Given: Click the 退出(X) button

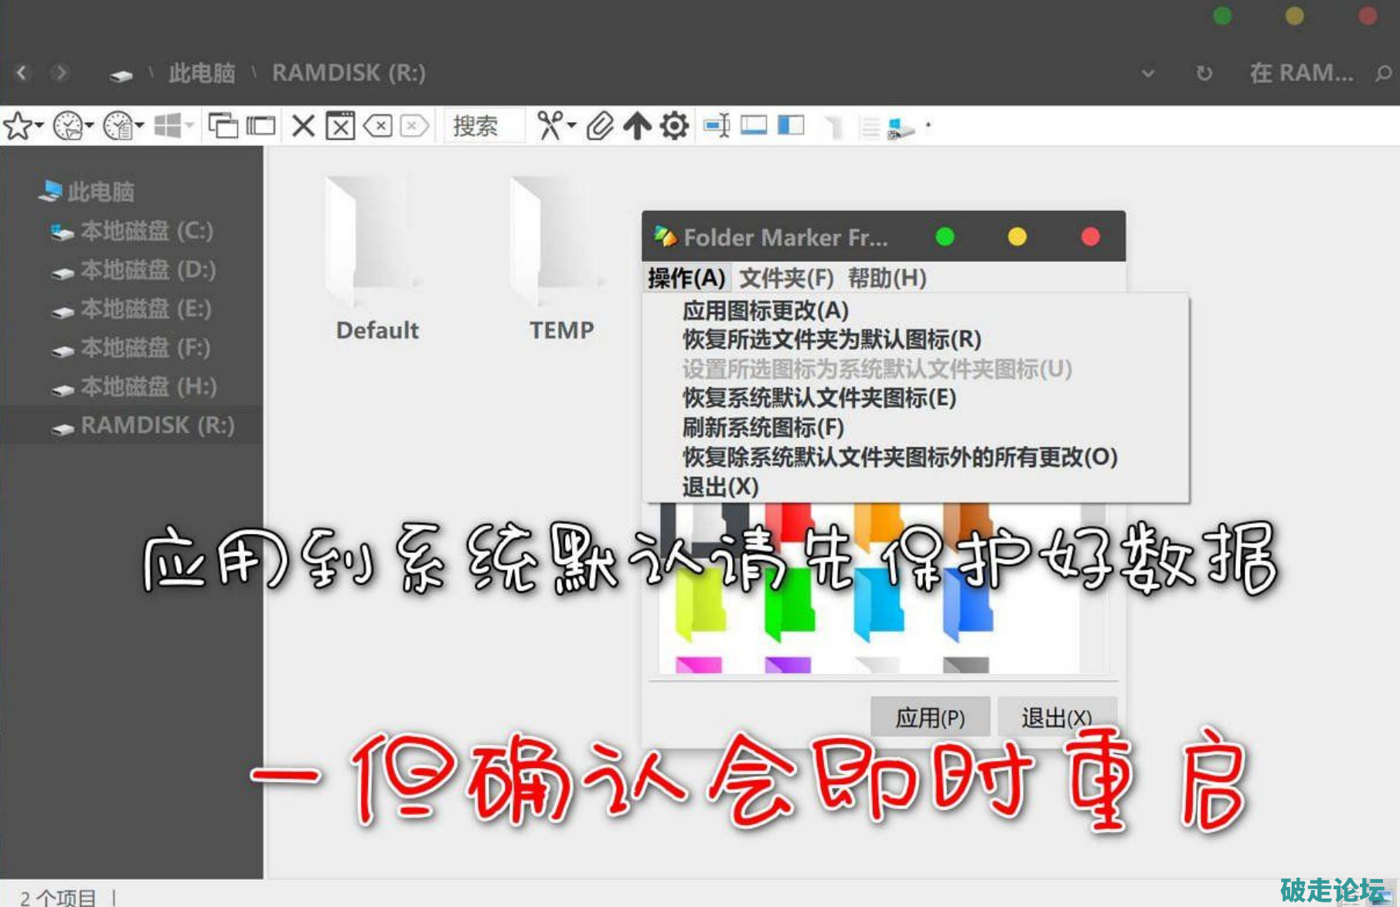Looking at the screenshot, I should [1058, 717].
